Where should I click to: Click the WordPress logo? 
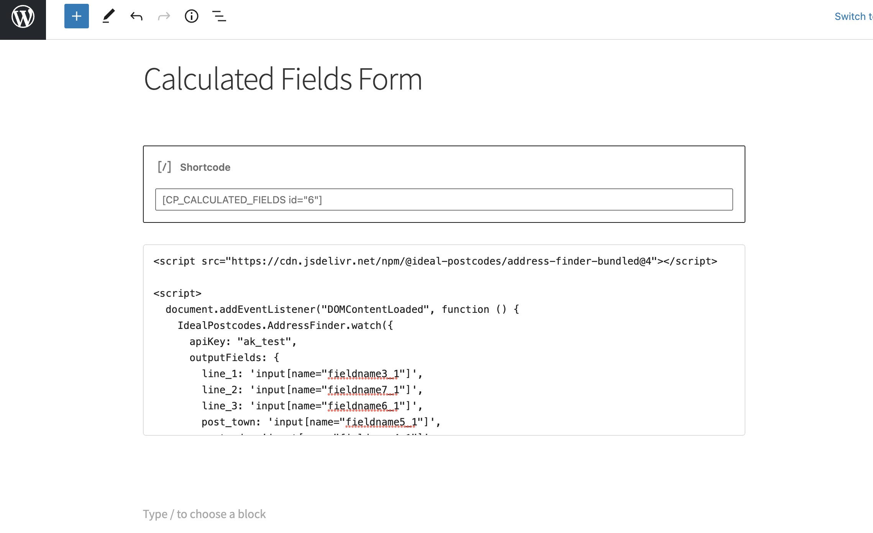(23, 16)
